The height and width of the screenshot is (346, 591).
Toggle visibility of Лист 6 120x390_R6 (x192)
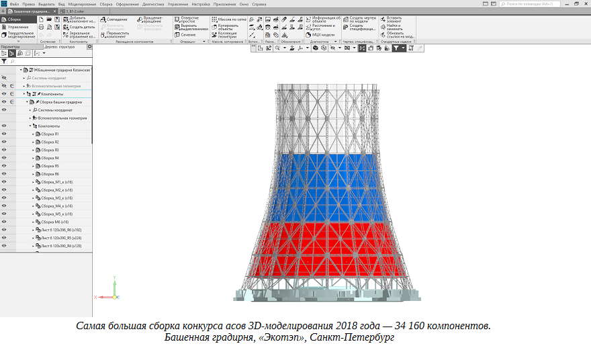click(x=4, y=230)
